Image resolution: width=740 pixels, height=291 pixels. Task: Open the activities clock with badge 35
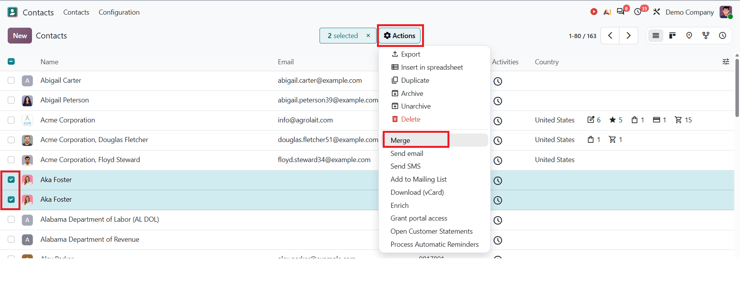point(638,12)
